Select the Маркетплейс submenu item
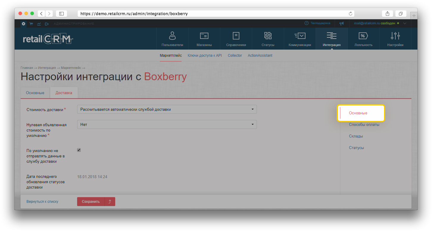Screen dimensions: 432x231 click(x=171, y=56)
